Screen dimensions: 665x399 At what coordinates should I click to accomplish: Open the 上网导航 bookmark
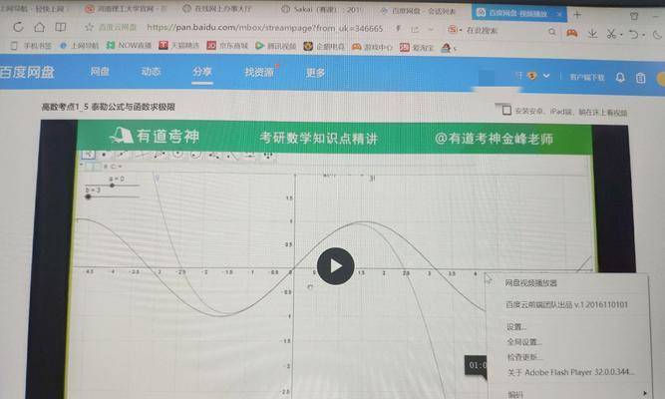coord(80,45)
